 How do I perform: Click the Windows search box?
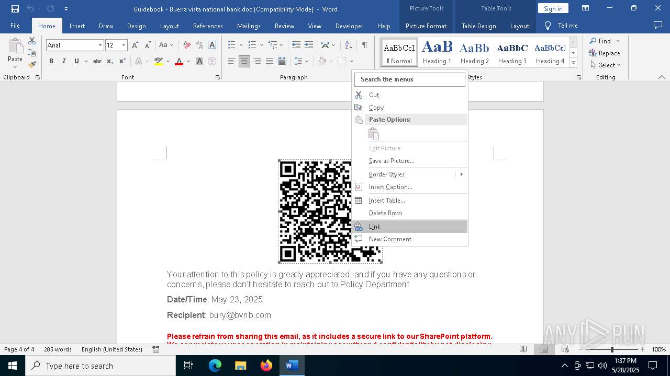coord(100,366)
